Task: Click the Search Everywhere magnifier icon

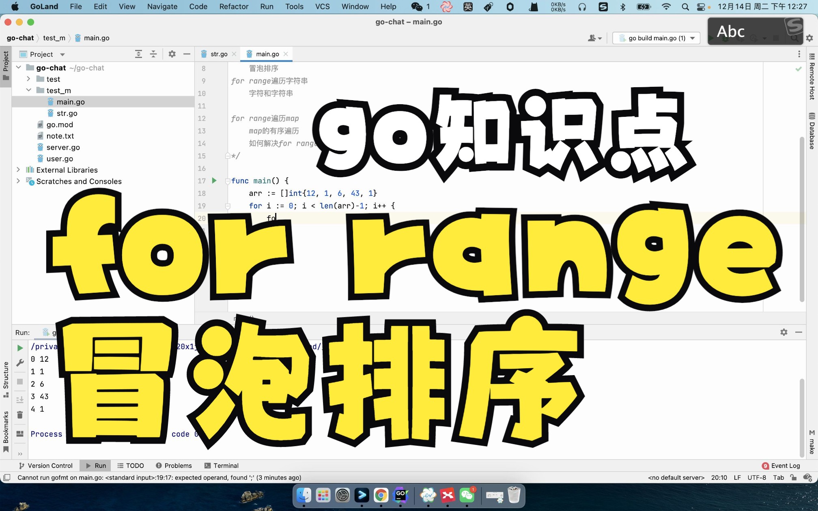Action: [795, 38]
